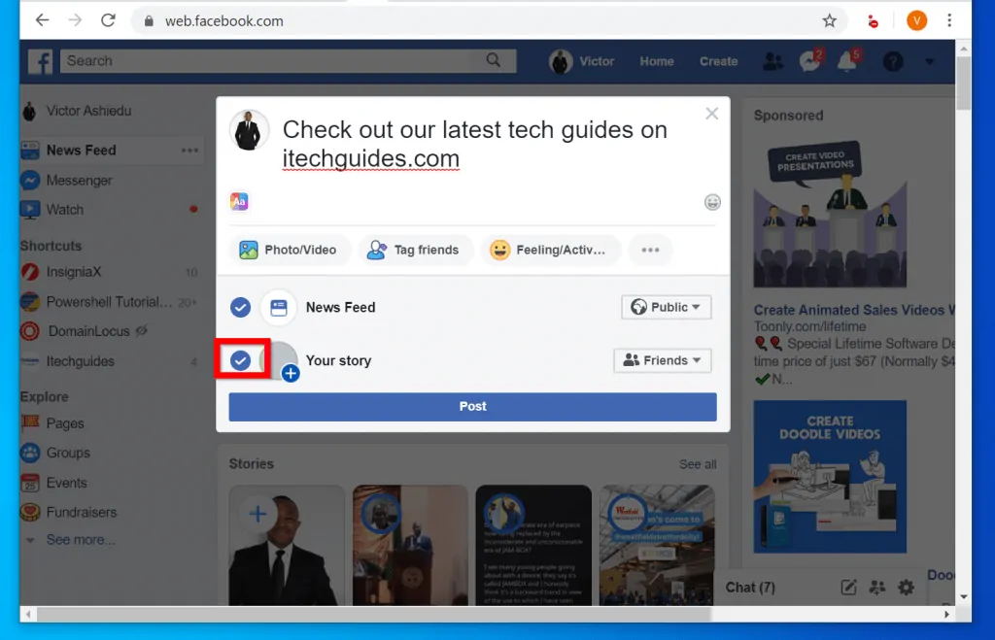Go to Home from the top menu
995x640 pixels.
point(657,60)
